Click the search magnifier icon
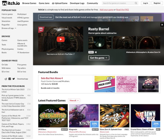This screenshot has width=164, height=139. tap(136, 3)
